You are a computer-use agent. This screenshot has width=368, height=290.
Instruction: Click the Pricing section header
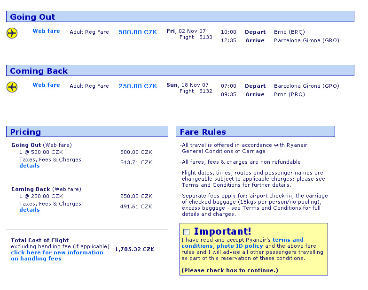pos(25,132)
